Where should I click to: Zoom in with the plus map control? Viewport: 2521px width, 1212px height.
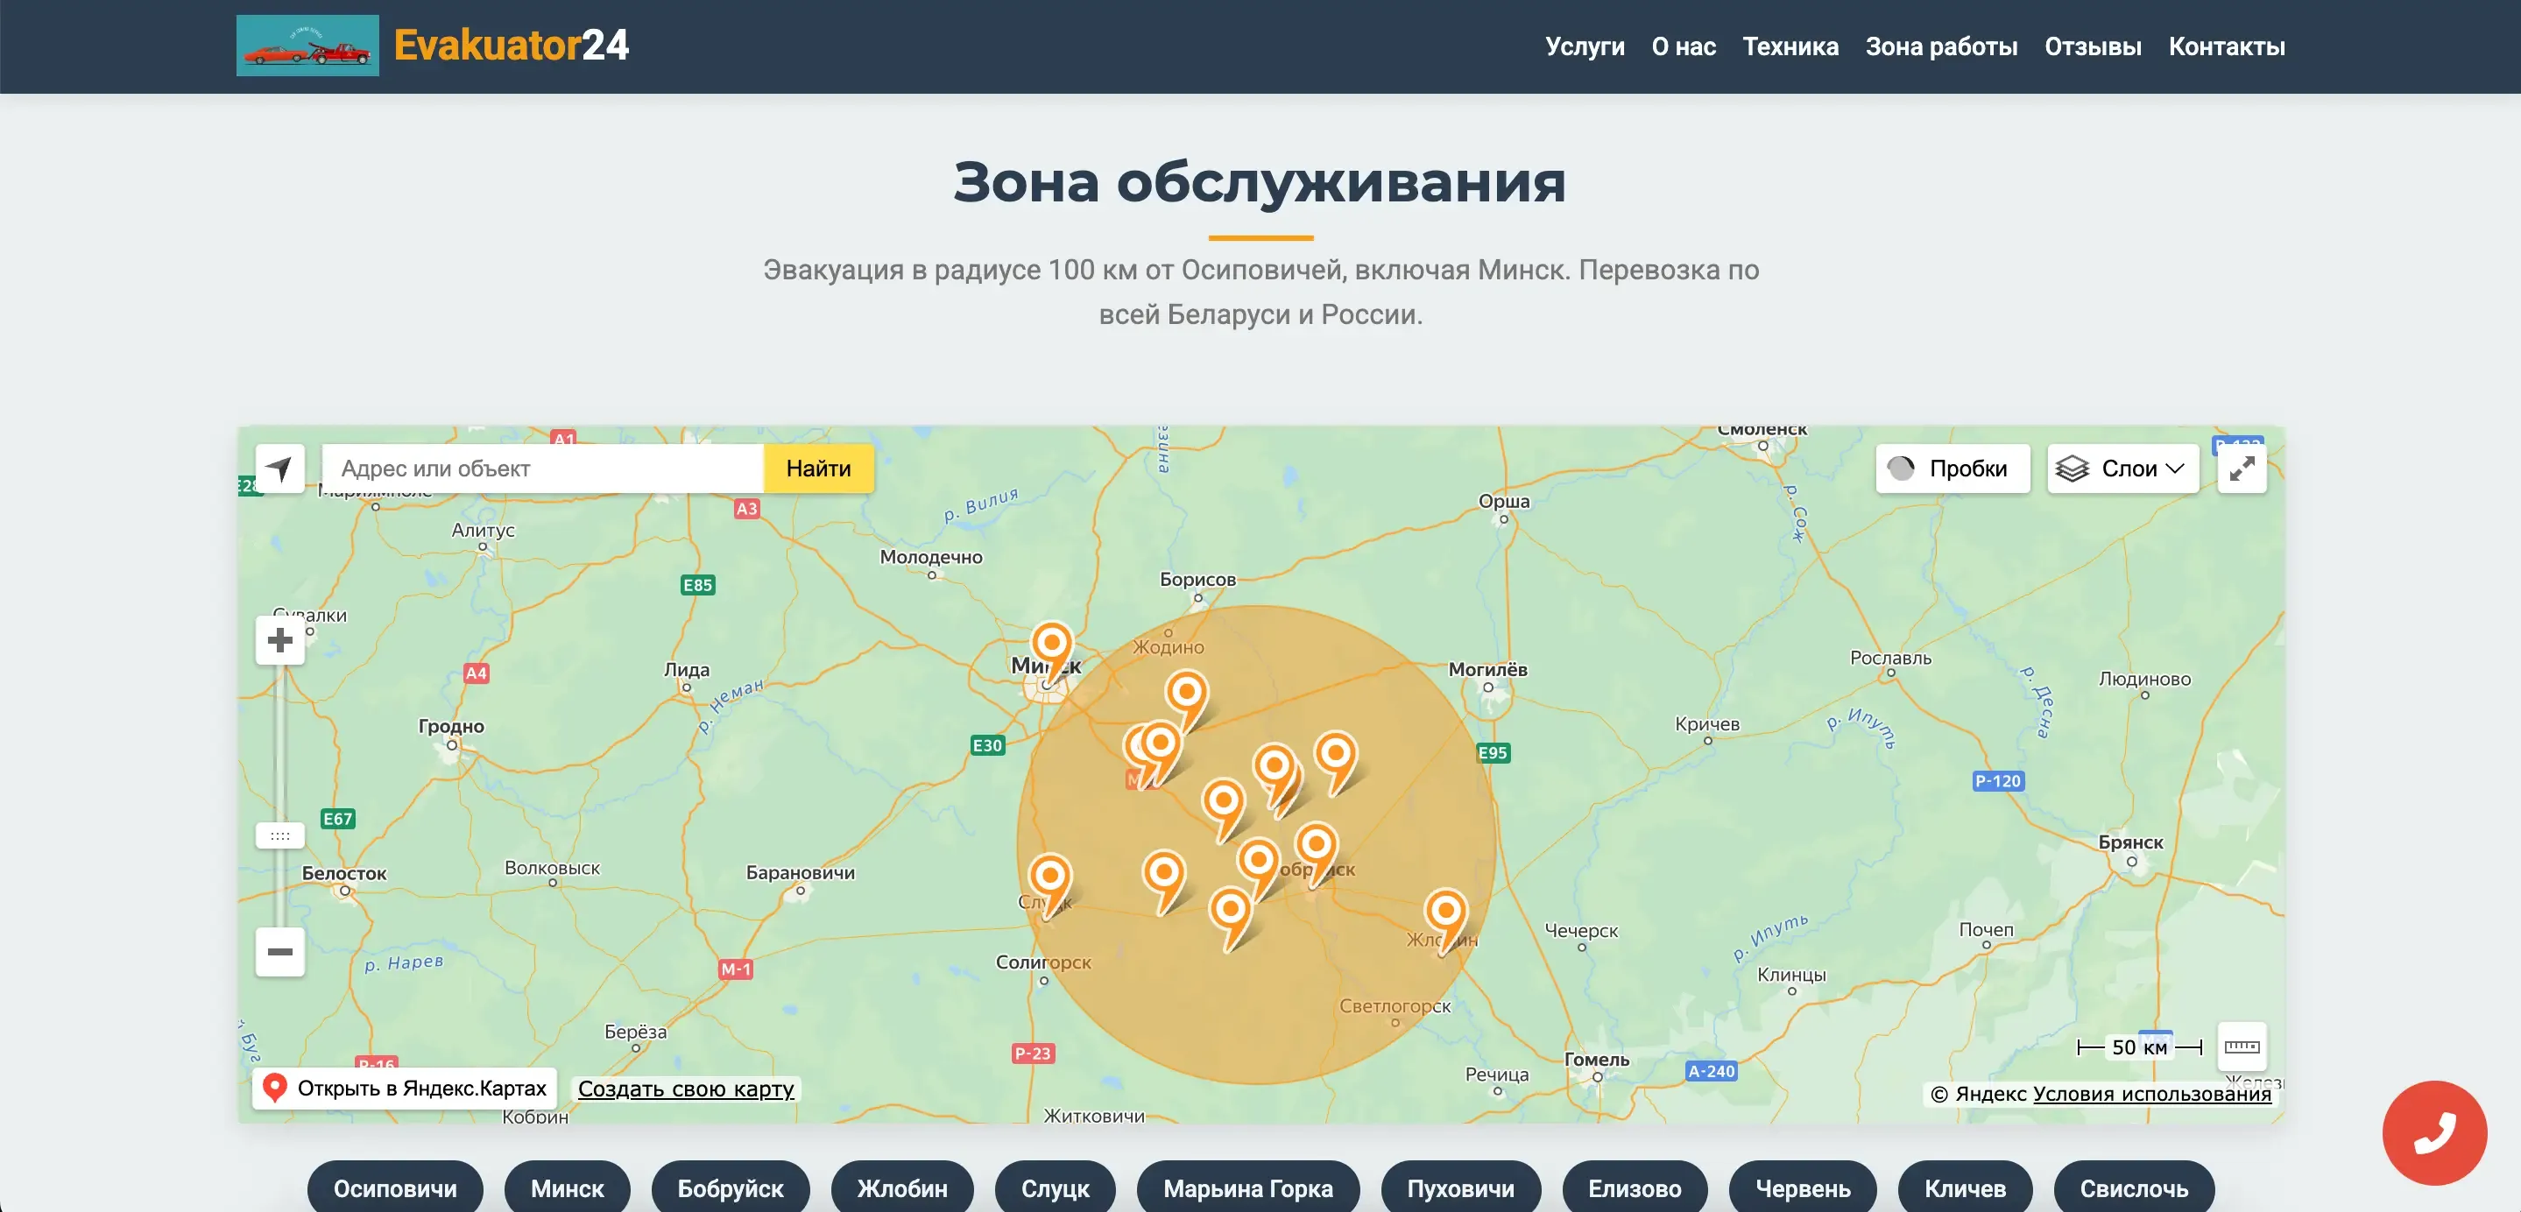(279, 641)
